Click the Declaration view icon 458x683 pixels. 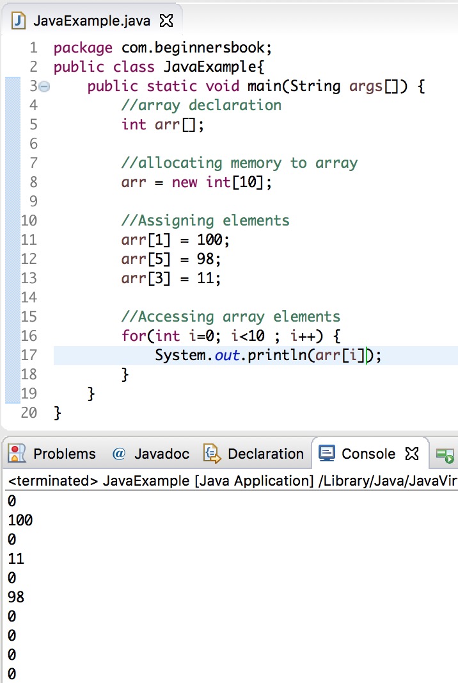click(x=212, y=454)
